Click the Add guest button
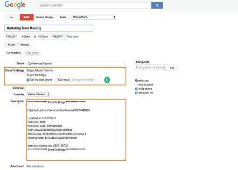 pos(172,68)
